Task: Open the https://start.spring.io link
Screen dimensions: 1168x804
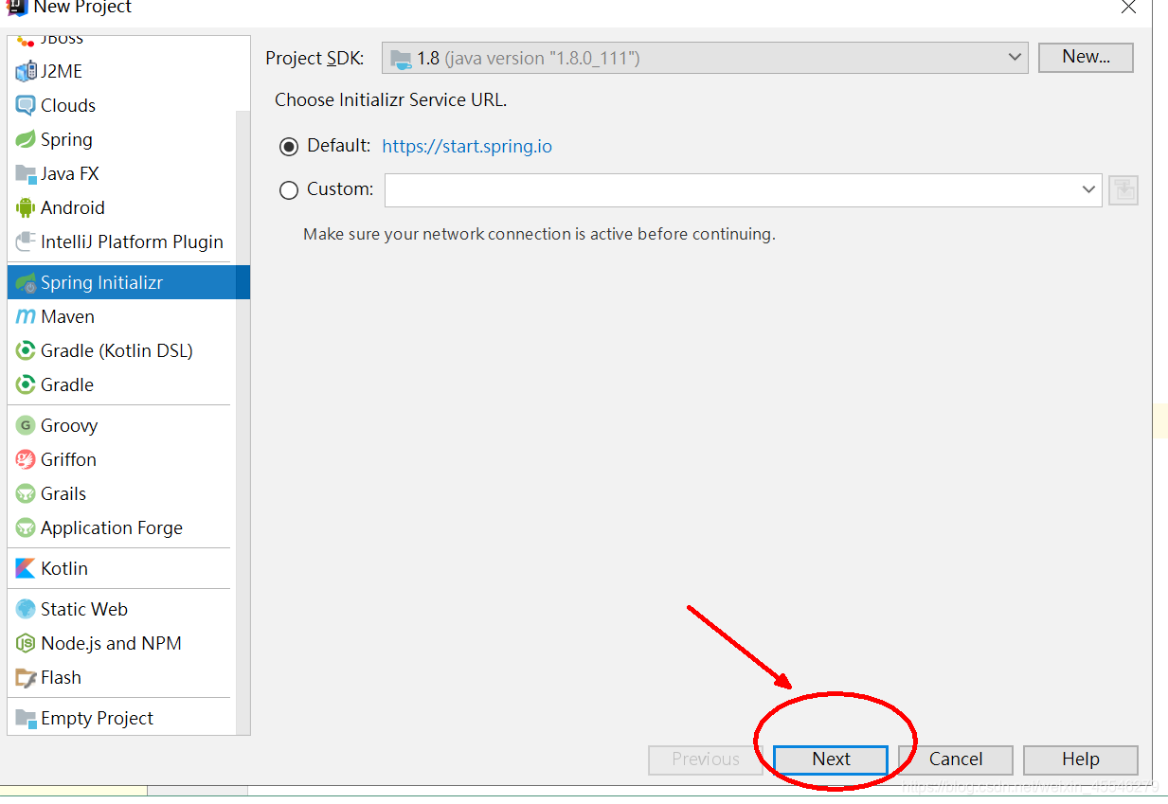Action: tap(467, 147)
